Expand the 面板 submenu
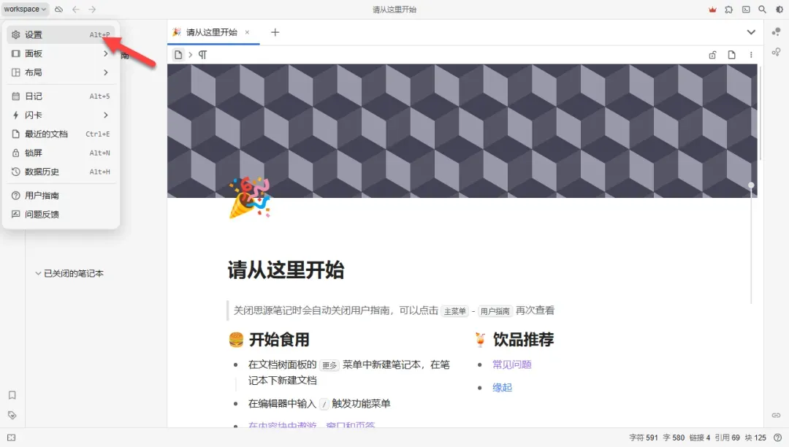The height and width of the screenshot is (447, 789). click(61, 53)
